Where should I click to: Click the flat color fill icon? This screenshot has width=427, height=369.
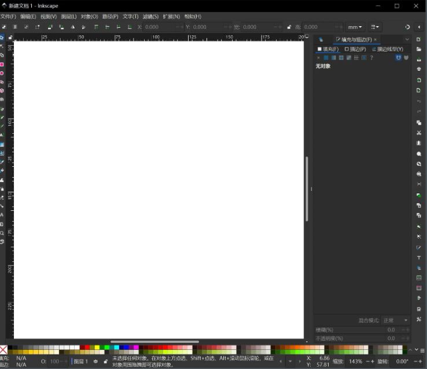(326, 58)
